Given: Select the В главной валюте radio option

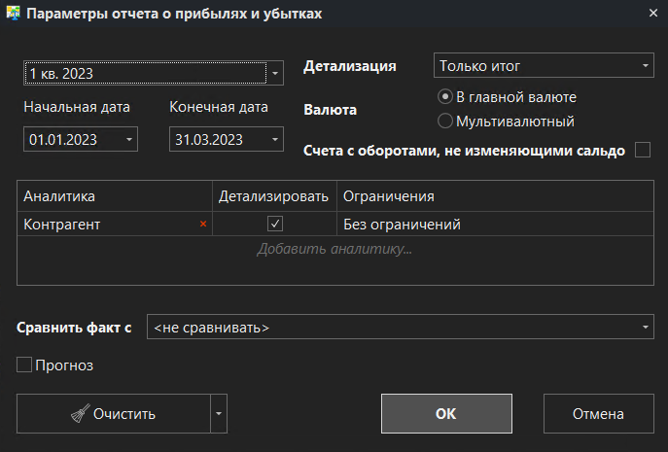Looking at the screenshot, I should click(445, 97).
